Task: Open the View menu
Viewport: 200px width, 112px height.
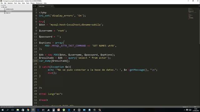Action: 19,3
